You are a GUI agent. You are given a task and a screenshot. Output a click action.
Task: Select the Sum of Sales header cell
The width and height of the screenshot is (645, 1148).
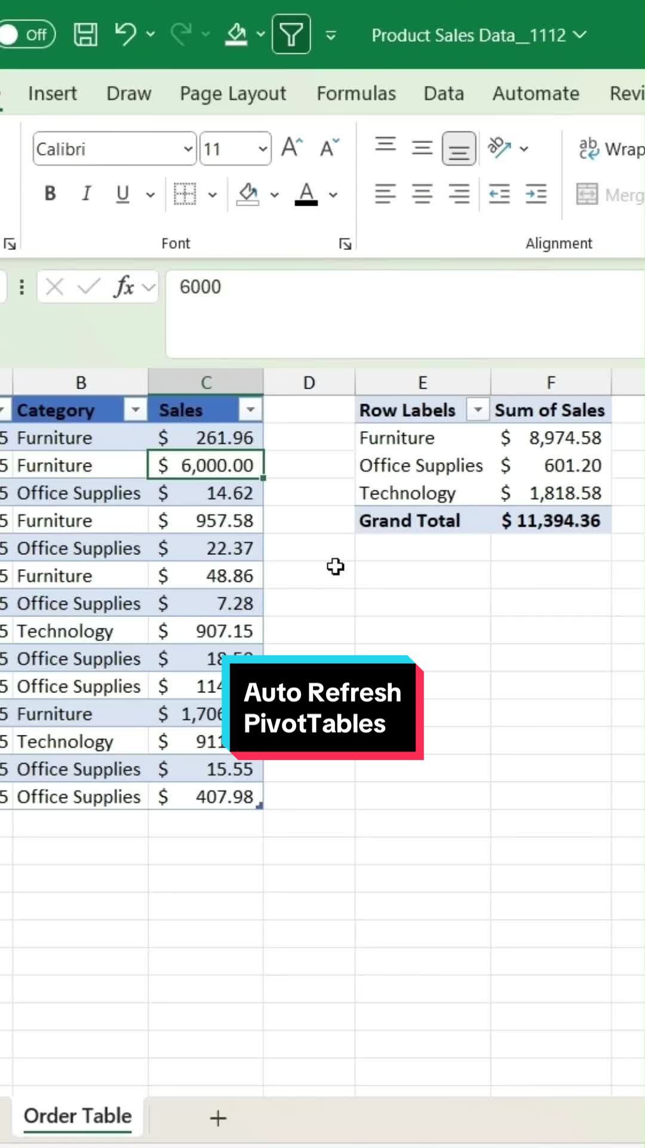coord(551,410)
